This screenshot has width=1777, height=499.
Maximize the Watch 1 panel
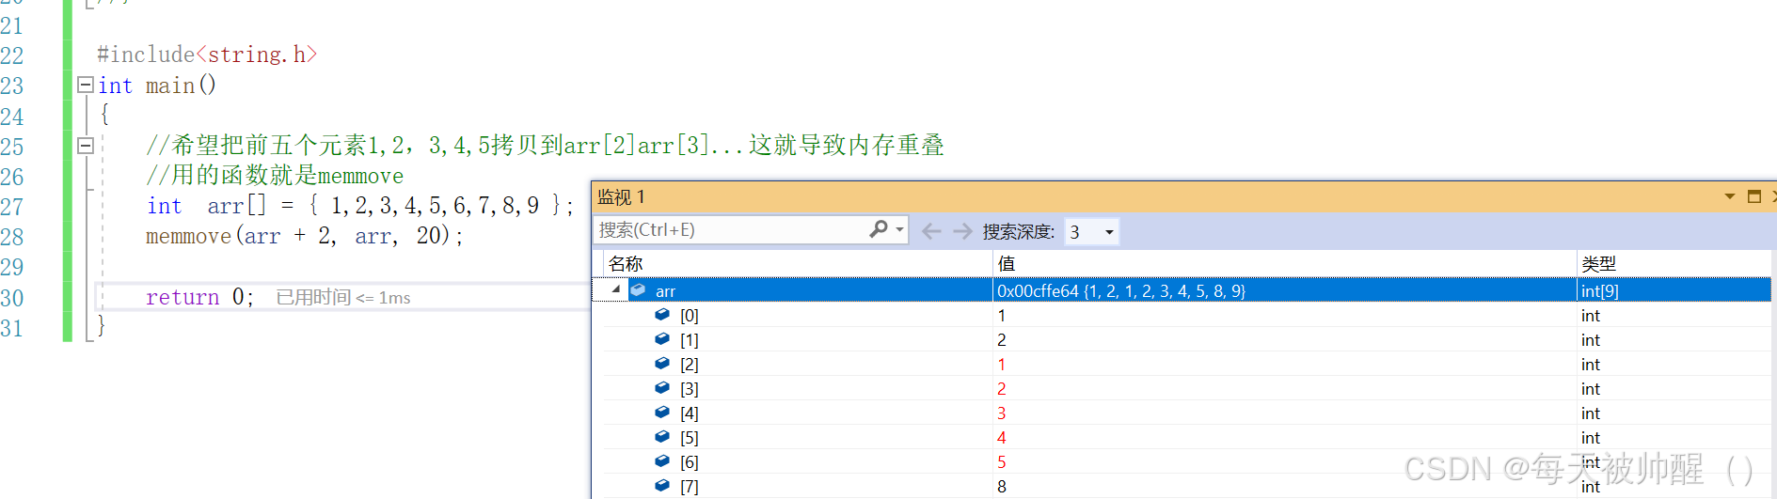[x=1753, y=196]
